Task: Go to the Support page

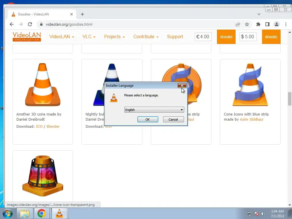Action: [x=175, y=37]
